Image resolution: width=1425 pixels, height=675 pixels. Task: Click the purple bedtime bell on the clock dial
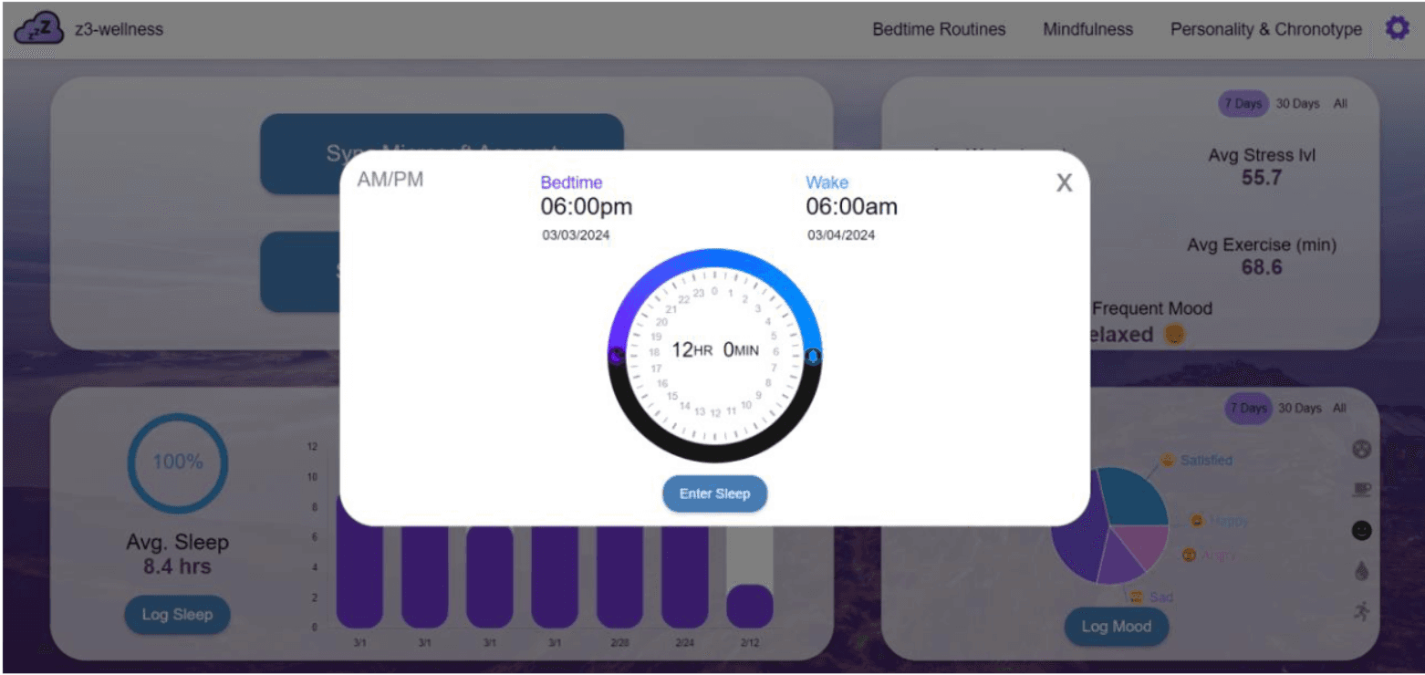click(x=614, y=355)
